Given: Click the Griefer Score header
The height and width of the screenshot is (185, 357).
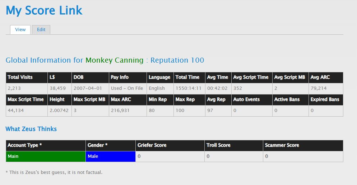Looking at the screenshot, I should coord(170,145).
